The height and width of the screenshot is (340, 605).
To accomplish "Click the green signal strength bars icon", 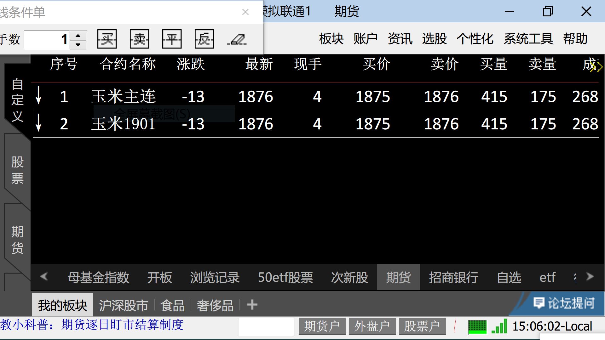I will [499, 326].
